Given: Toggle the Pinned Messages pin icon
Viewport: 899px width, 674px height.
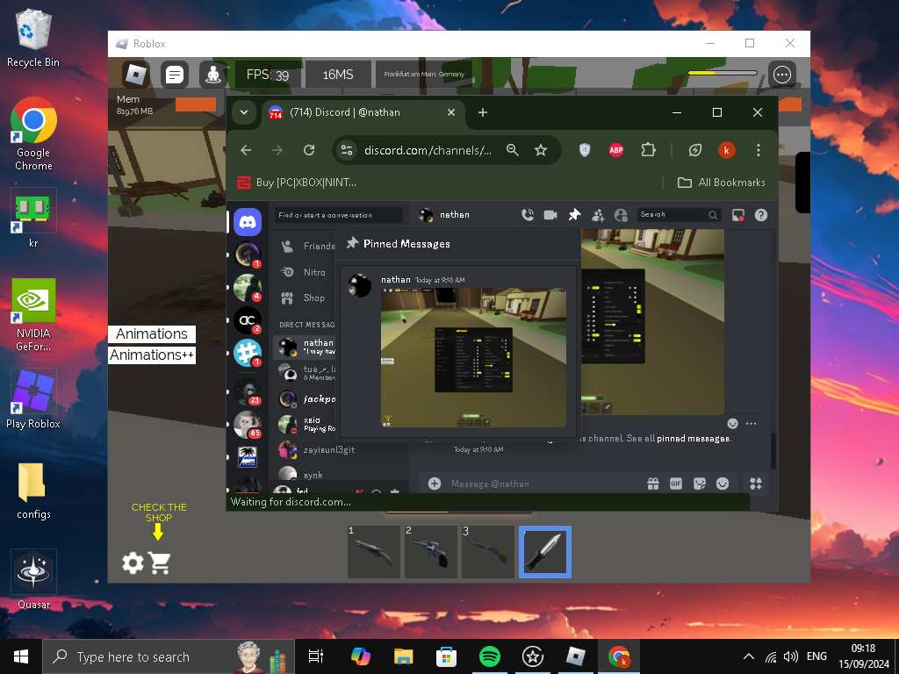Looking at the screenshot, I should [x=574, y=215].
